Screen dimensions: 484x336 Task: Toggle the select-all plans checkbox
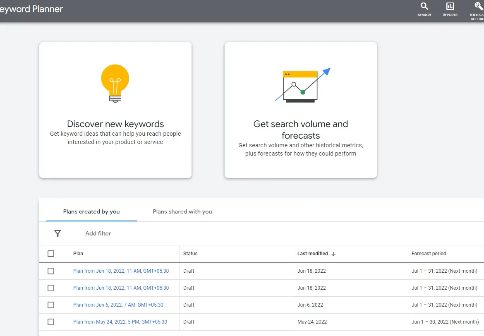51,254
